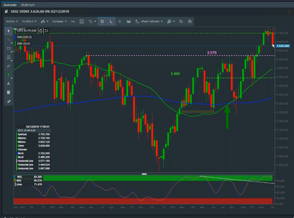Open the zoom magnifier dropdown

(x=171, y=22)
